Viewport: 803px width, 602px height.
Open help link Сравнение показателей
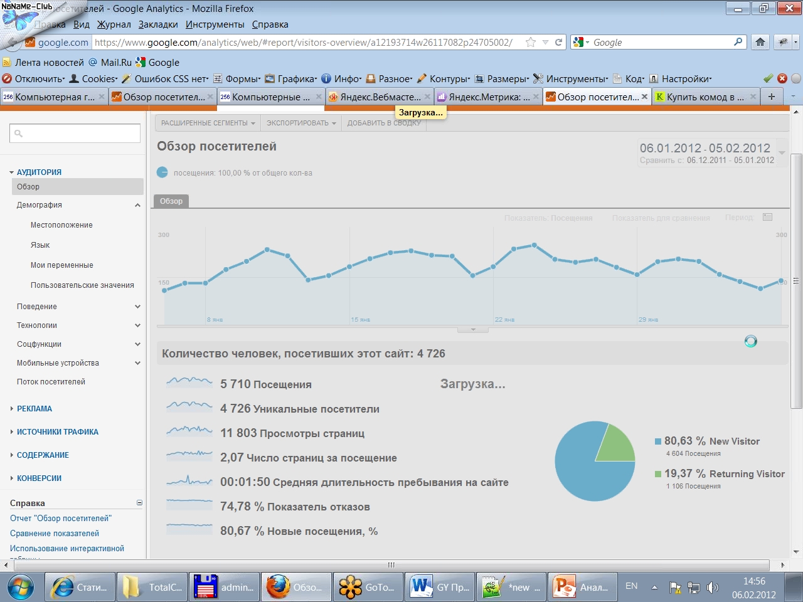tap(55, 534)
